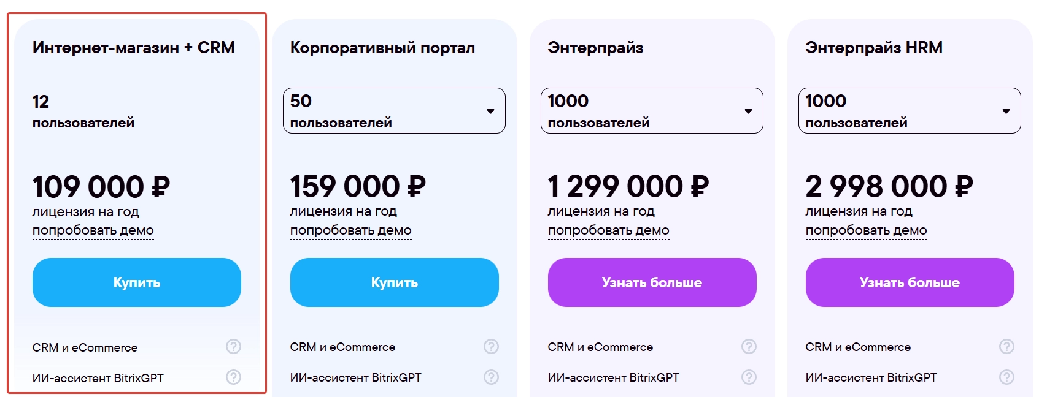Click Купить for Корпоративный портал
This screenshot has height=397, width=1047.
395,282
